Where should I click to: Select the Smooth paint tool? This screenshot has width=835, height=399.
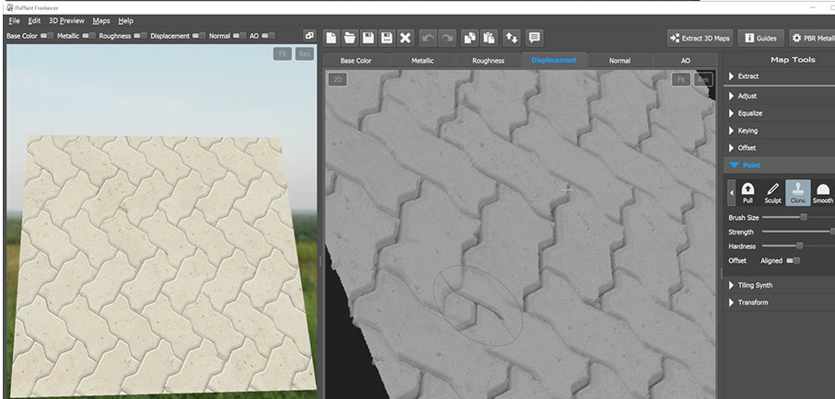pyautogui.click(x=822, y=192)
